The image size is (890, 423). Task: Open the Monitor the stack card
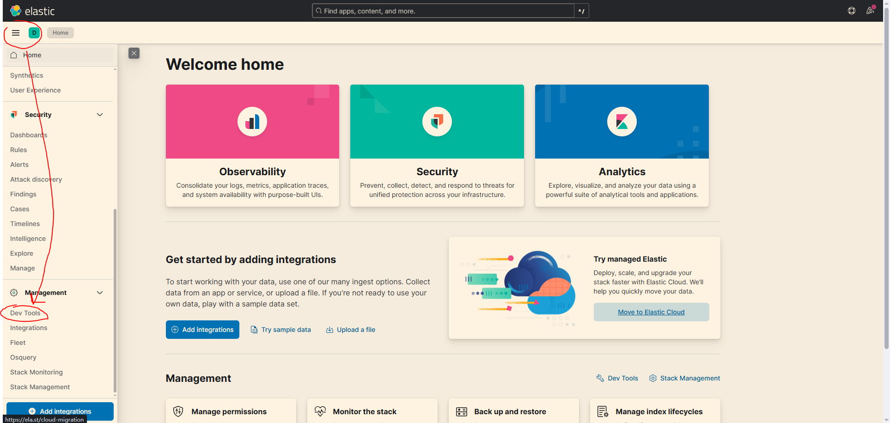point(372,411)
